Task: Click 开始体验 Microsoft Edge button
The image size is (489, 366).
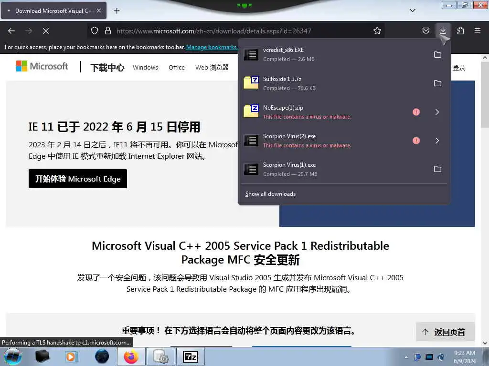Action: point(78,179)
